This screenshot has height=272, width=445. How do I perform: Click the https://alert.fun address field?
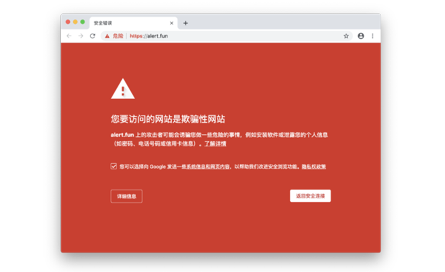click(x=226, y=36)
